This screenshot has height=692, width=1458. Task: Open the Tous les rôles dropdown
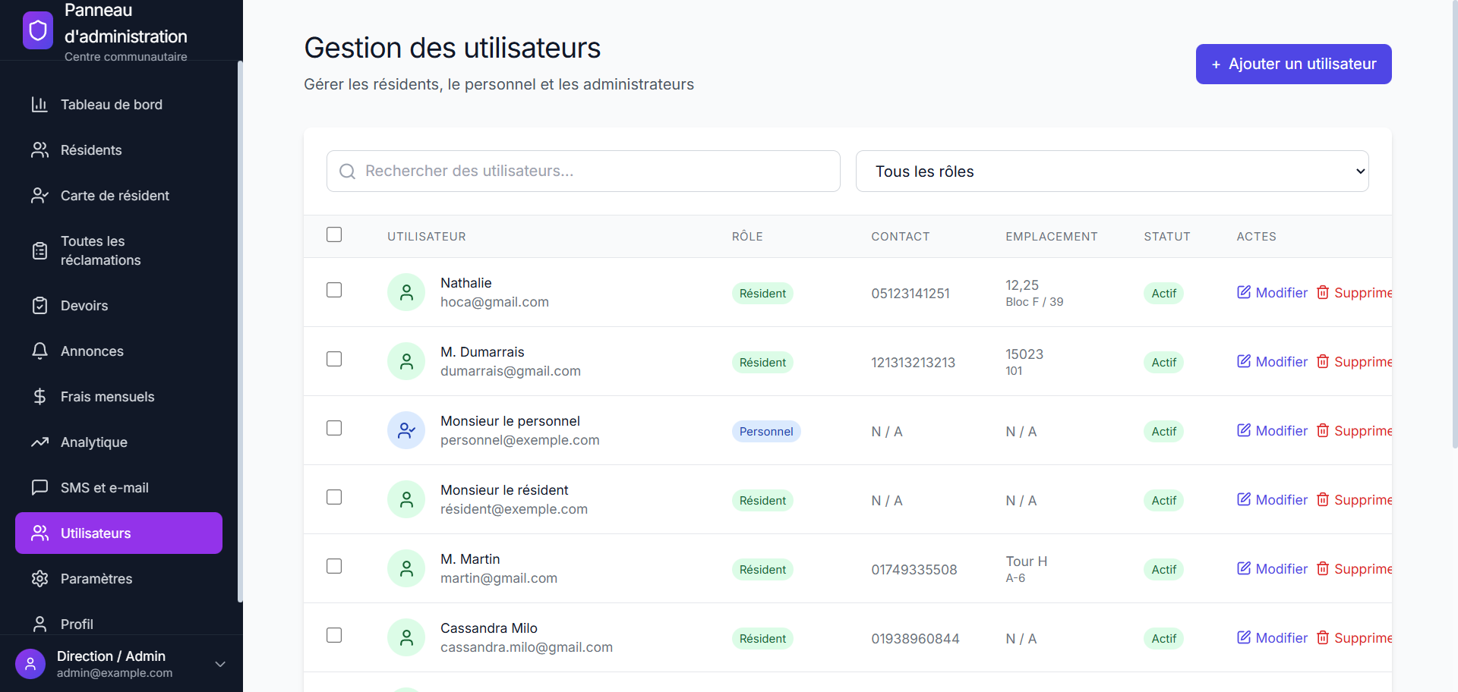pyautogui.click(x=1112, y=171)
